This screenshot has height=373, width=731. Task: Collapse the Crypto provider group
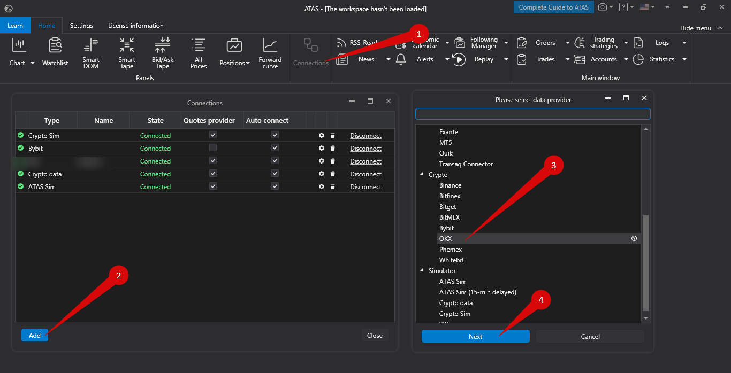click(x=421, y=175)
